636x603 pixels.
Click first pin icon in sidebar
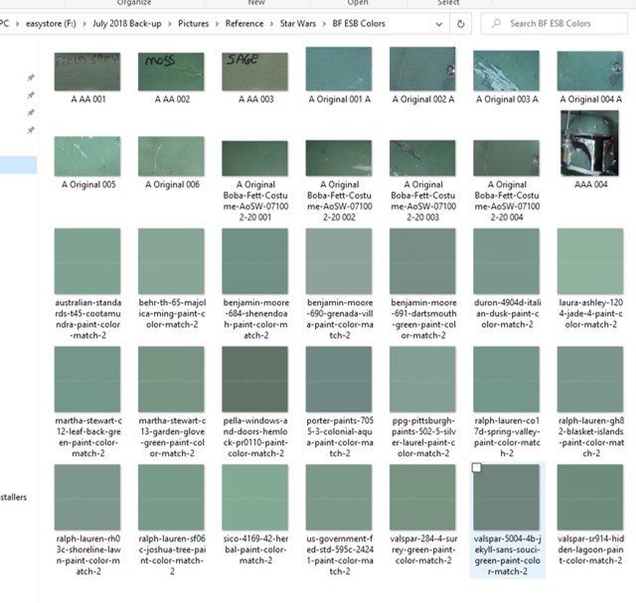(x=31, y=77)
